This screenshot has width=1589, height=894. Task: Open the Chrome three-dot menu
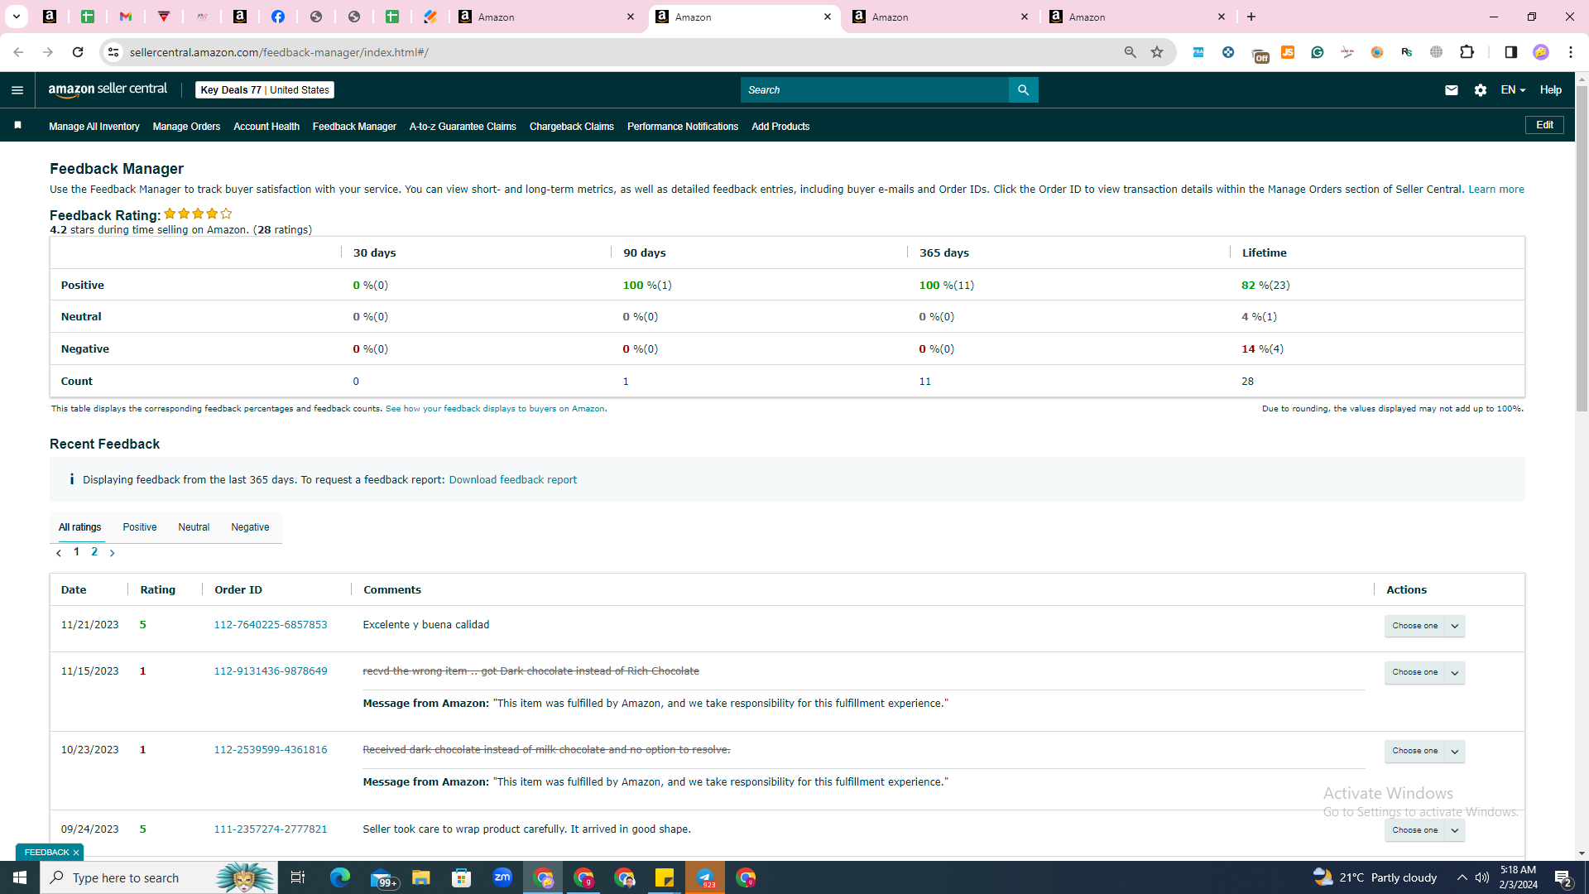click(1571, 52)
